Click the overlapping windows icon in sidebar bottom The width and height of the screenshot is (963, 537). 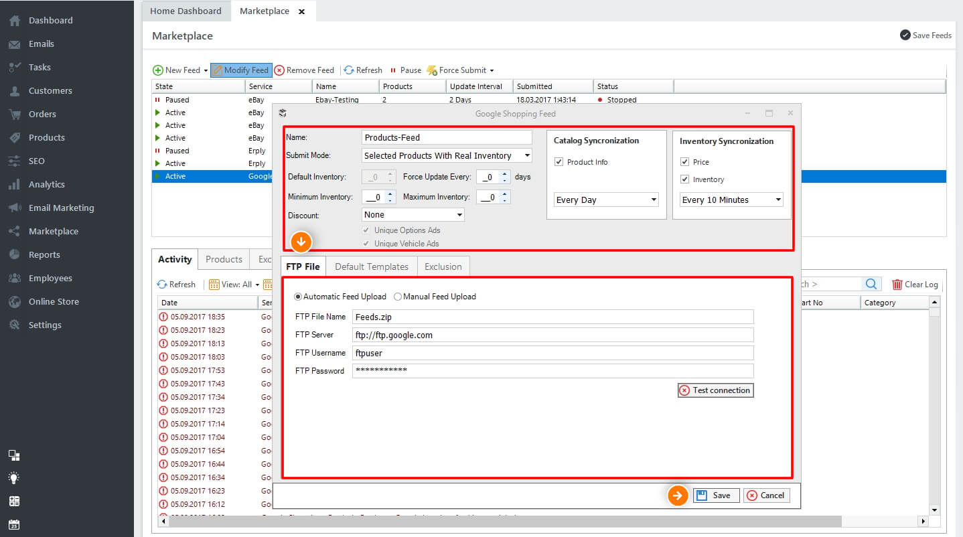14,455
